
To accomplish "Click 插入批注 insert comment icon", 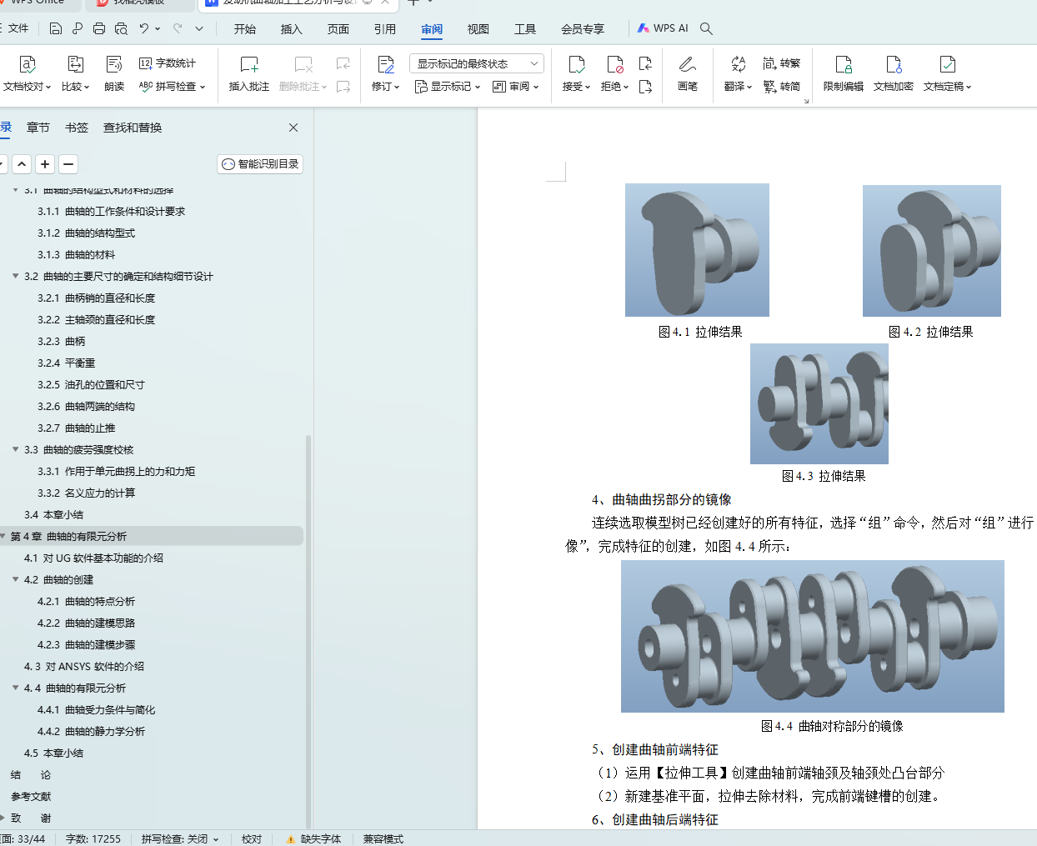I will [249, 64].
